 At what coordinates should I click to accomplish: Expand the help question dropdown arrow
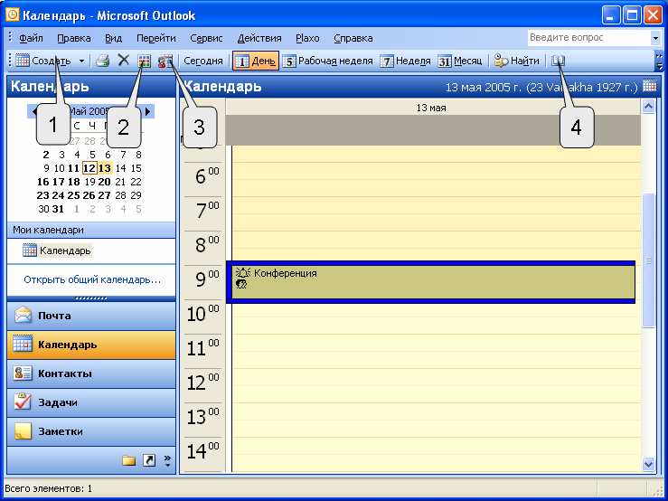[x=655, y=38]
